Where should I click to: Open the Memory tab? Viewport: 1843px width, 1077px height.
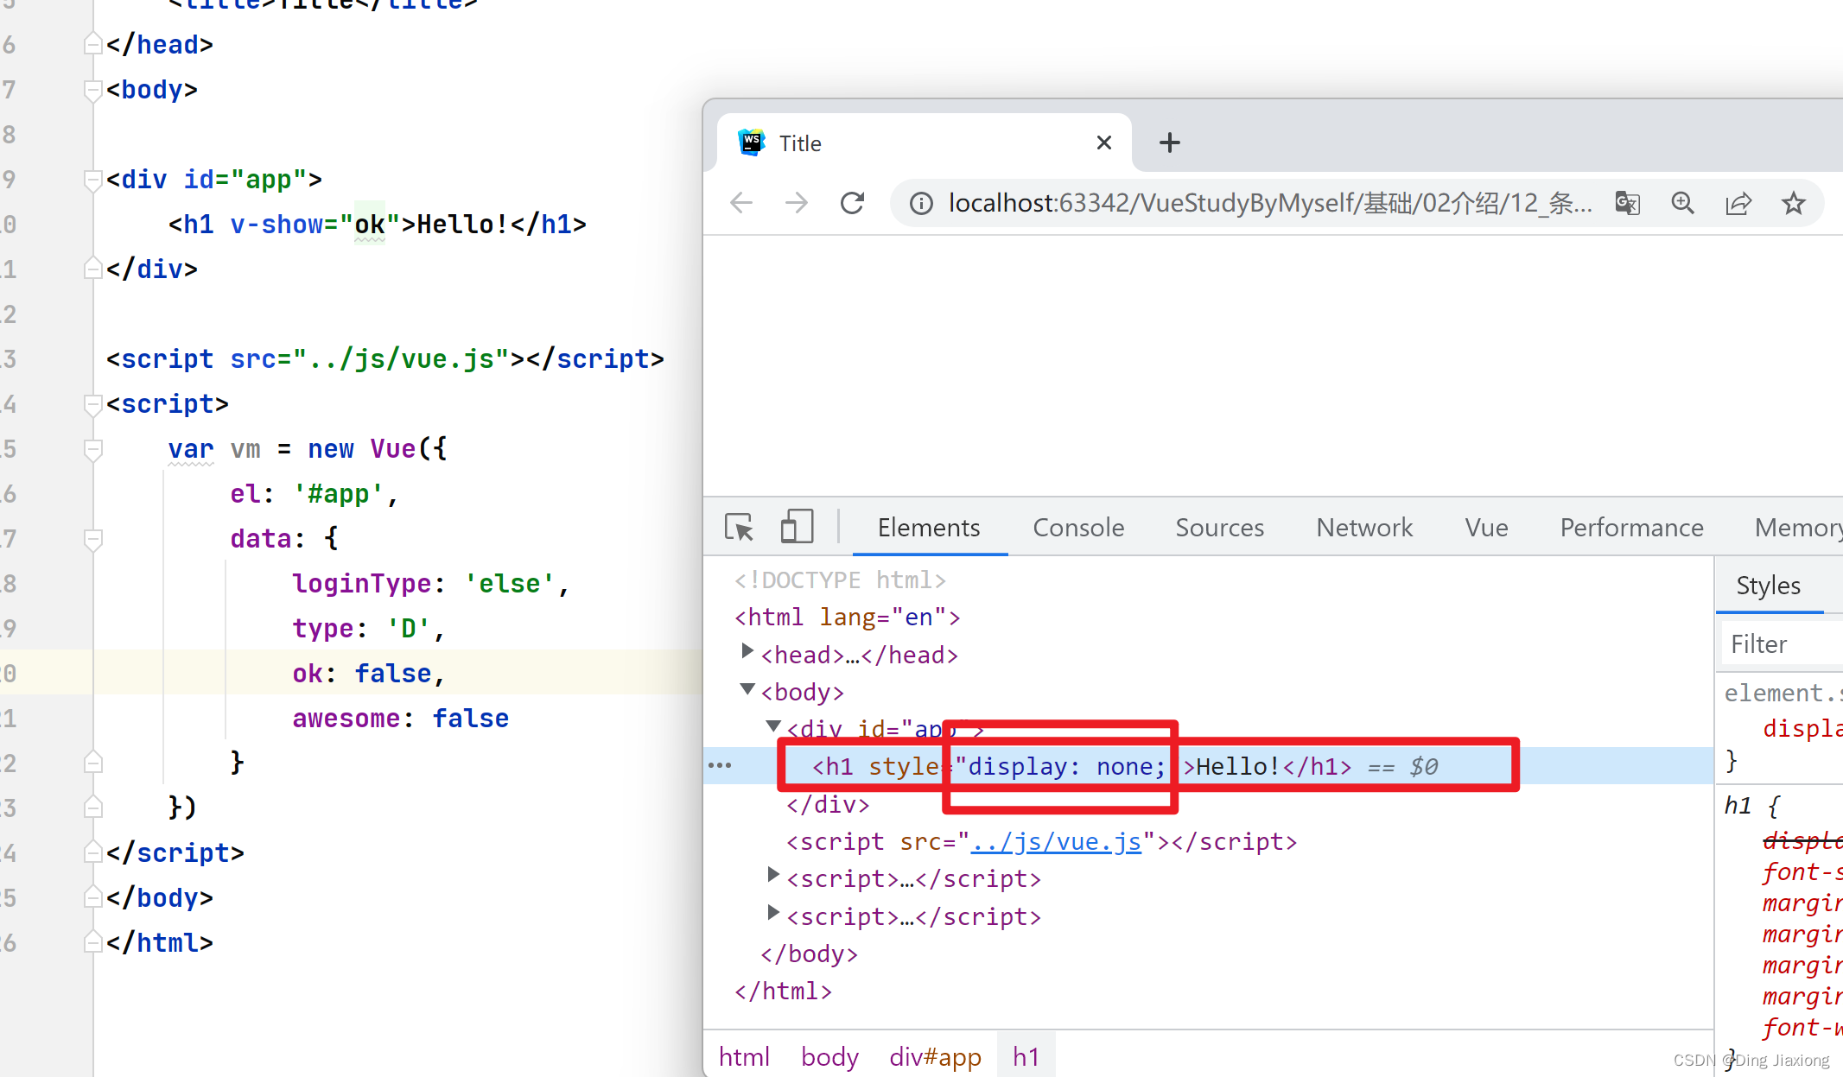tap(1798, 527)
